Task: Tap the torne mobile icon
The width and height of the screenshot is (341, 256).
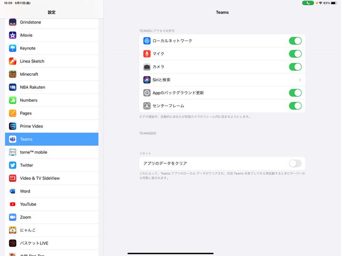Action: pos(12,152)
